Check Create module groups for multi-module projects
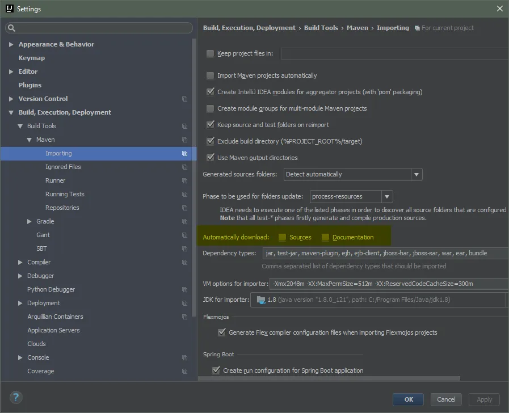 tap(211, 108)
